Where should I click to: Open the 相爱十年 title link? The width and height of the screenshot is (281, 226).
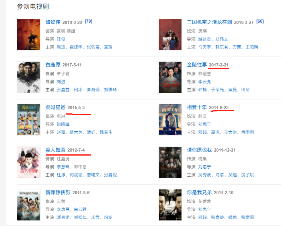point(197,107)
